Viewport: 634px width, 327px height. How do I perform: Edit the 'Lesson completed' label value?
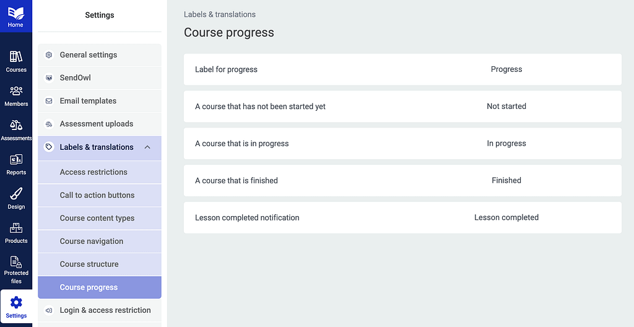pos(506,218)
